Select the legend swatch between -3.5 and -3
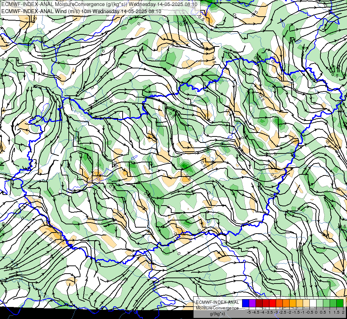 point(266,303)
